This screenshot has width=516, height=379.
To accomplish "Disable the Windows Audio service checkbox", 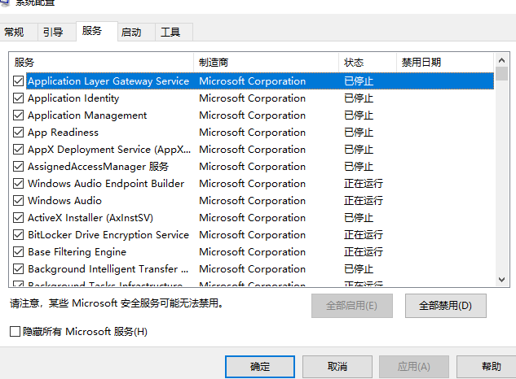I will pos(19,201).
